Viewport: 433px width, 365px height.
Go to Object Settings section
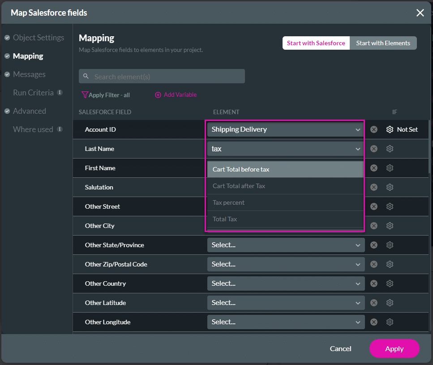coord(39,38)
